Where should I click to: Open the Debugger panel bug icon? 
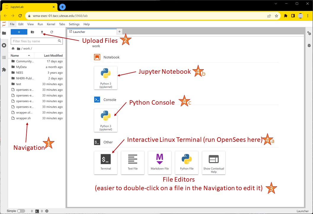click(309, 46)
